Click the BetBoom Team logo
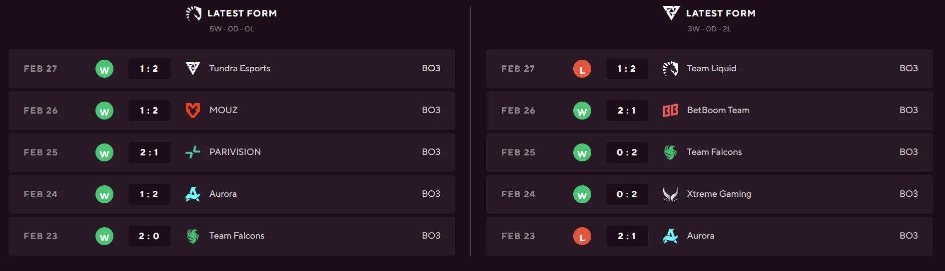Viewport: 945px width, 271px height. coord(671,110)
